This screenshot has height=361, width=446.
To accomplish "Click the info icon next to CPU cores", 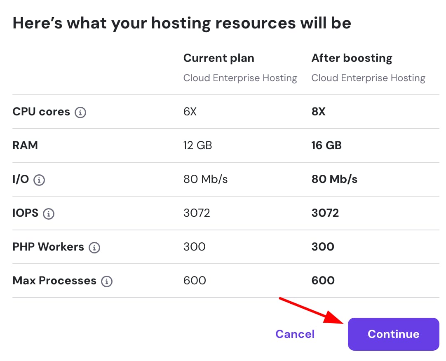I will pos(80,112).
